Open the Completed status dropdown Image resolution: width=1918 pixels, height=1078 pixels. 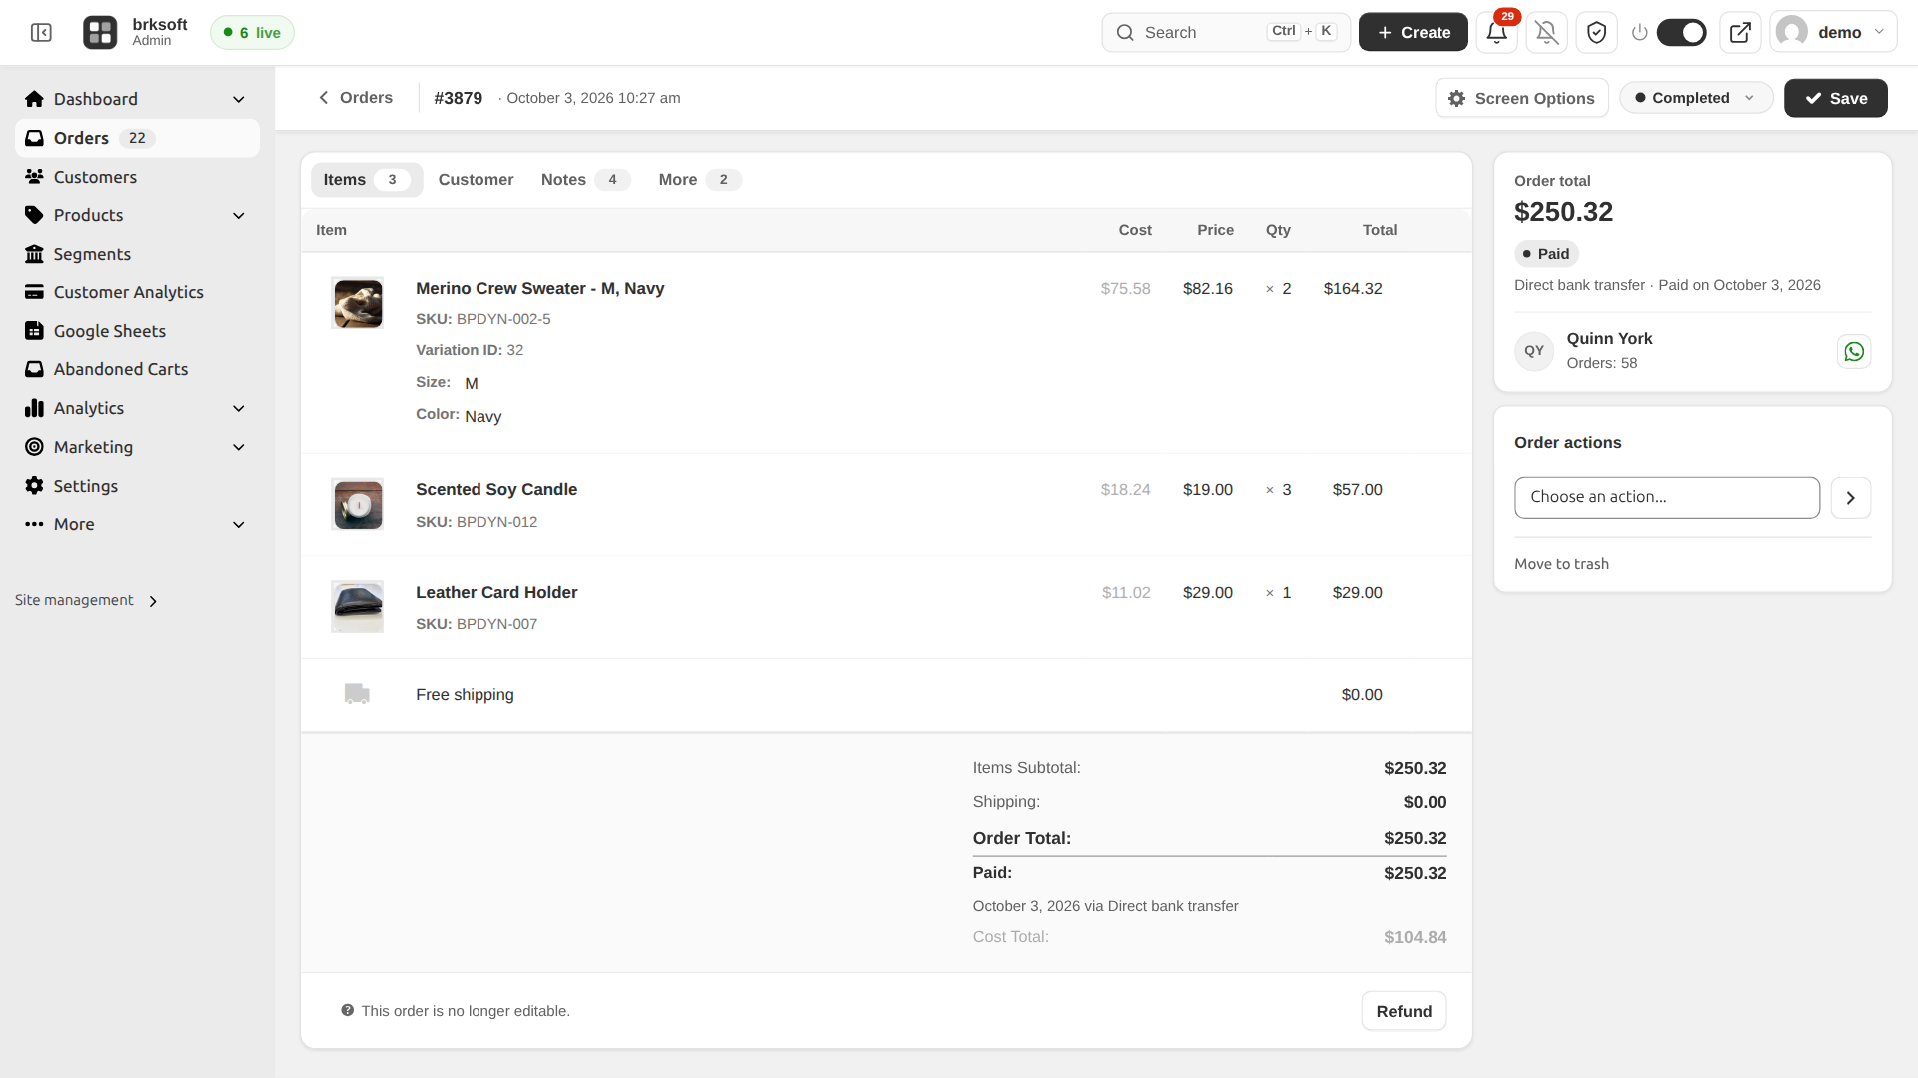(1696, 98)
